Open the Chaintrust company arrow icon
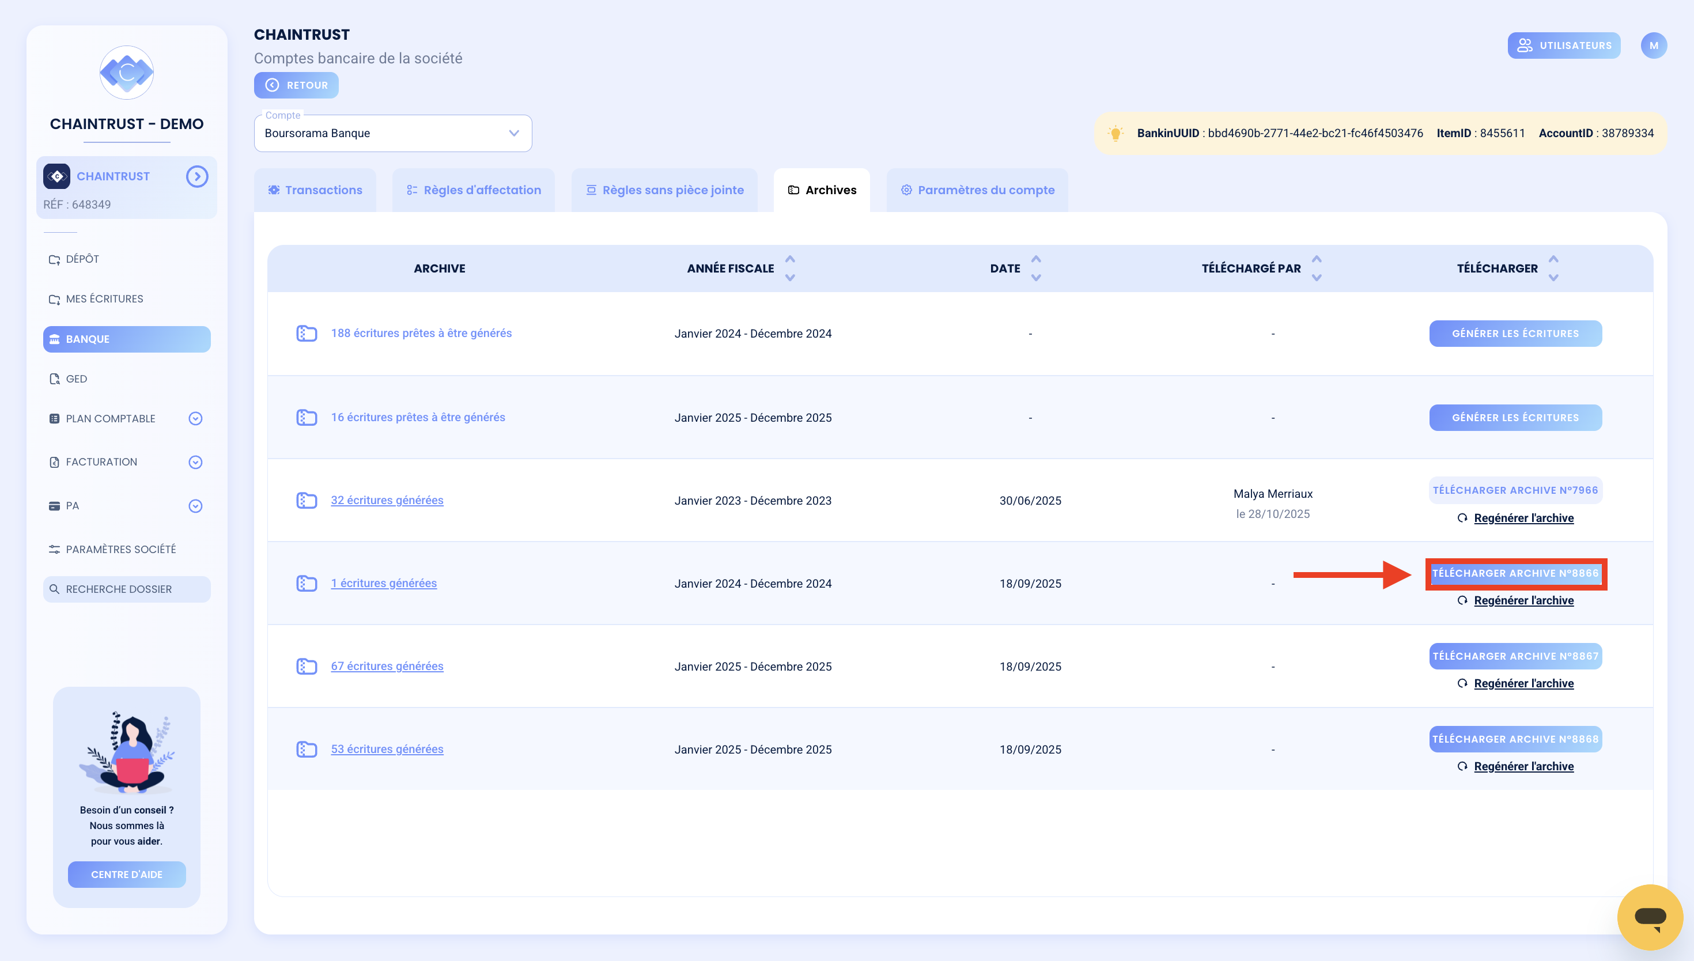Image resolution: width=1694 pixels, height=961 pixels. point(196,176)
